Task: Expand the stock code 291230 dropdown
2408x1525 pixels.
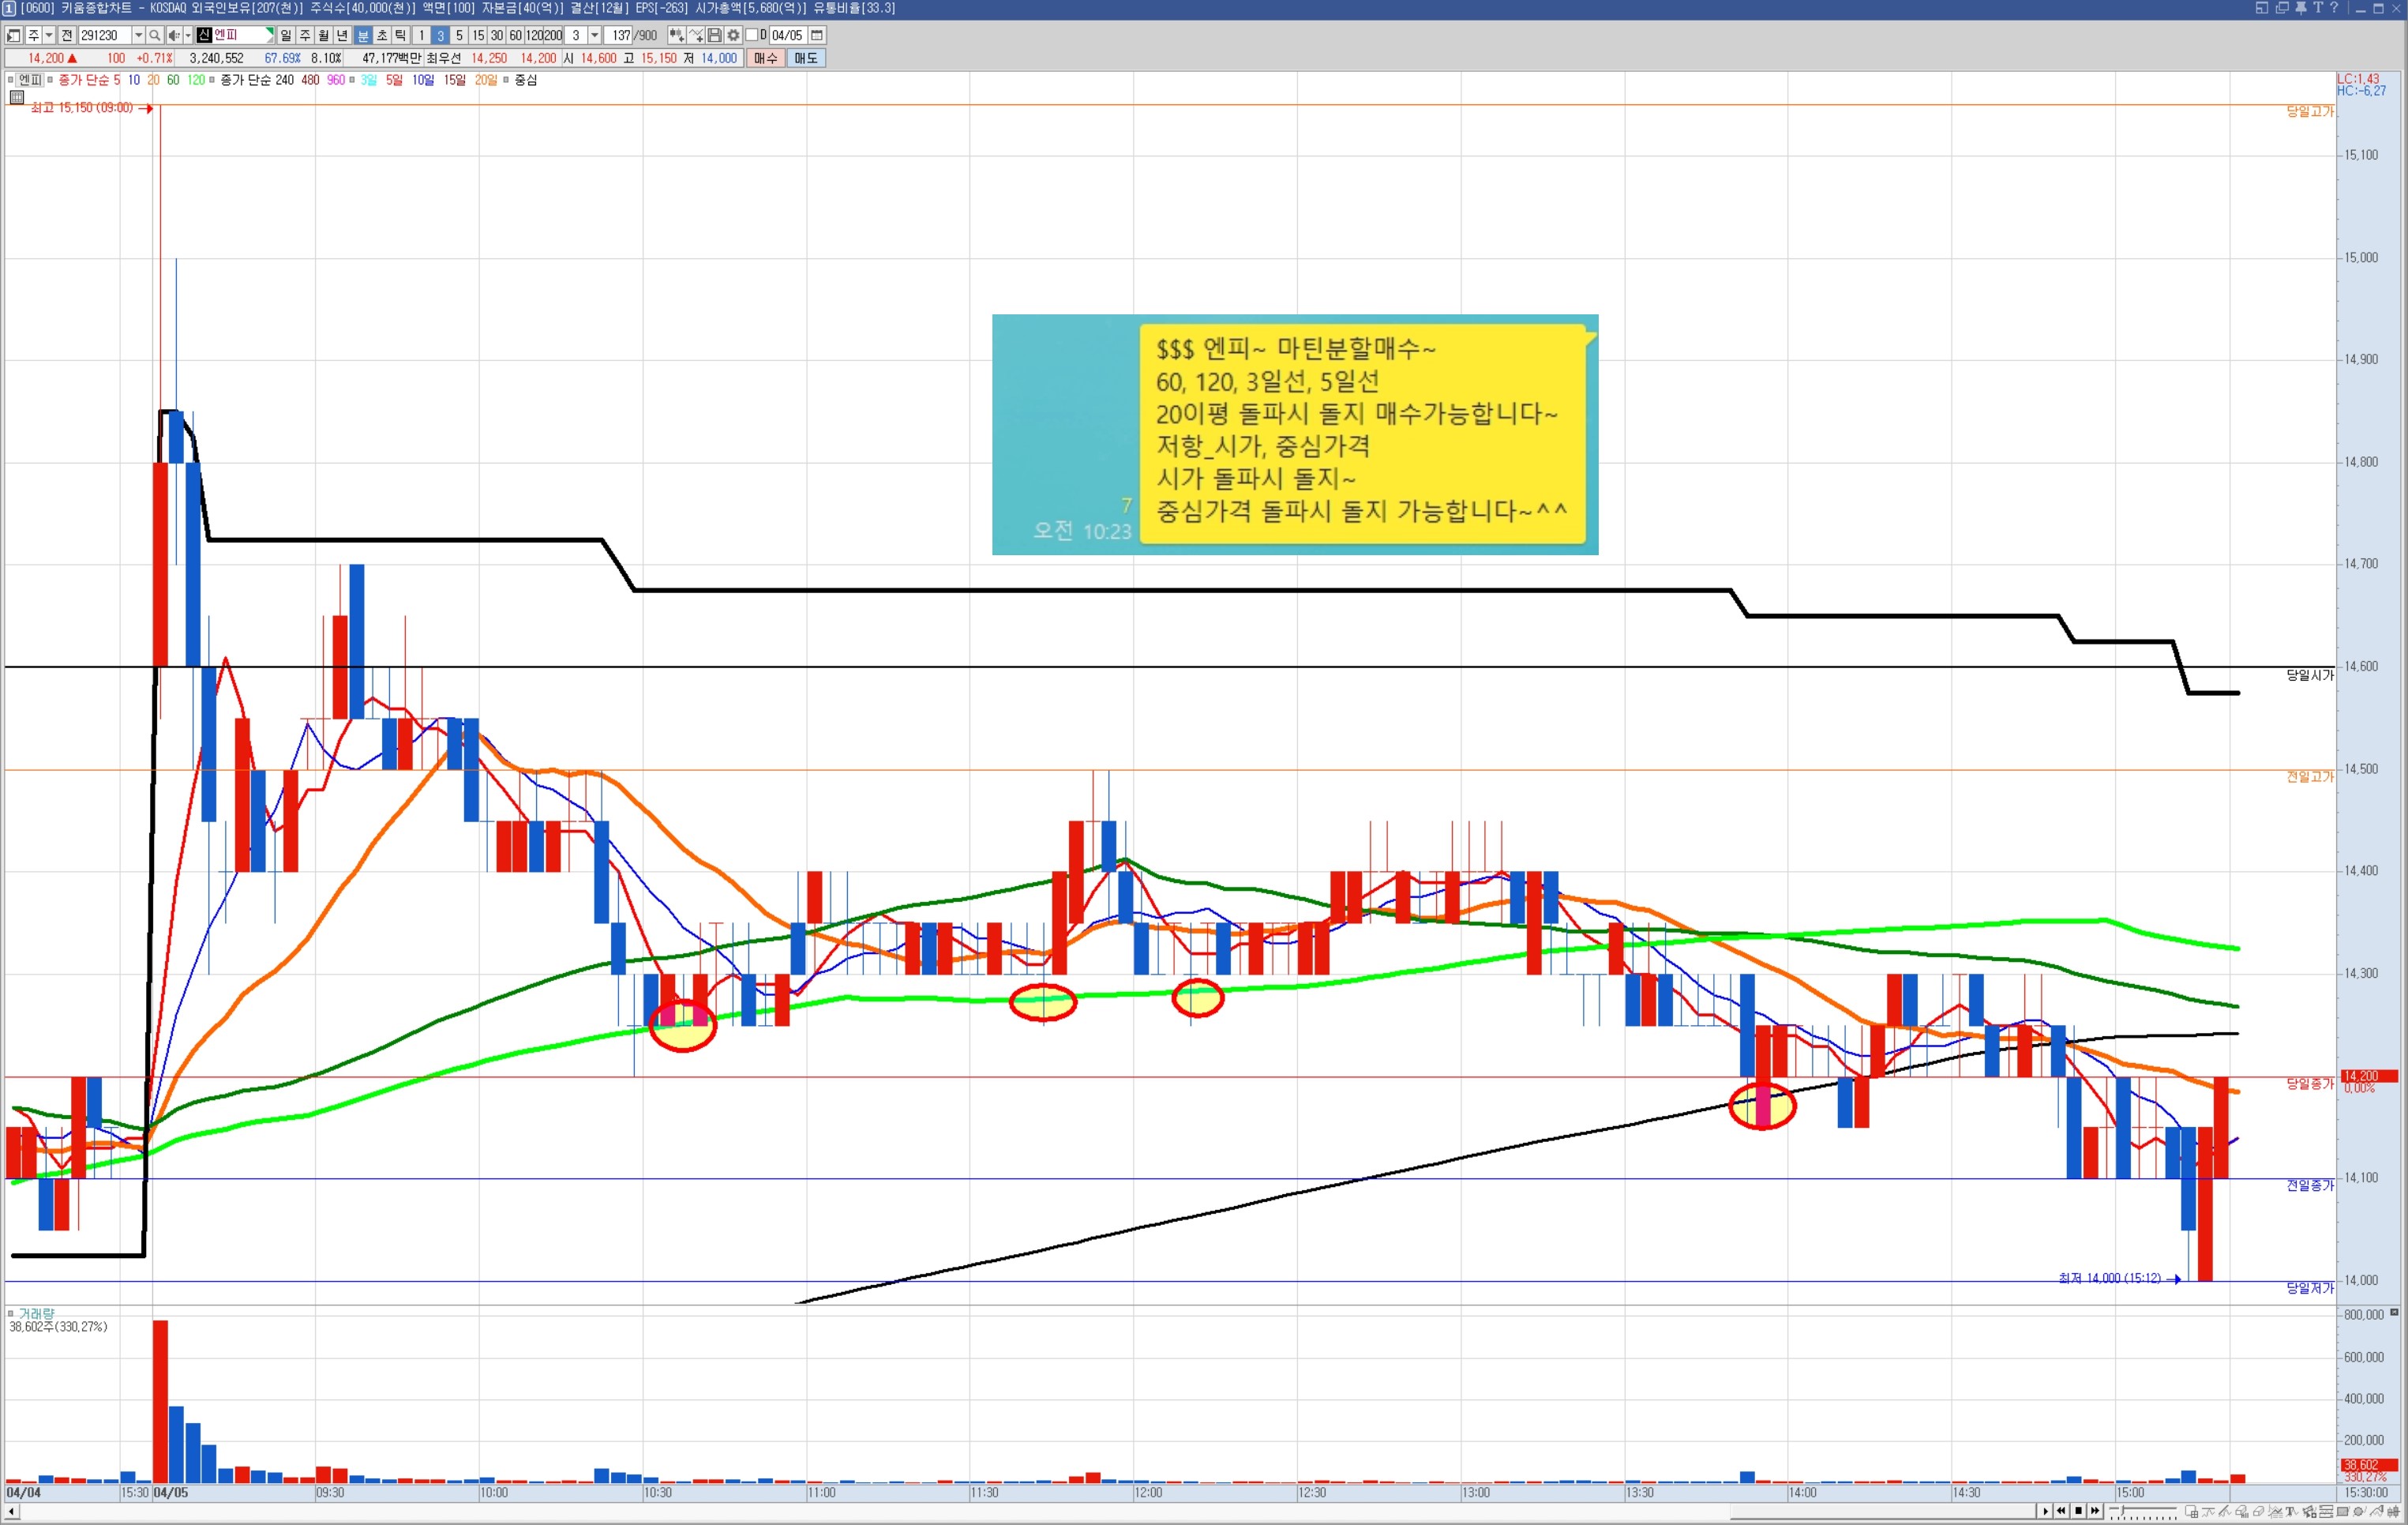Action: click(x=138, y=35)
